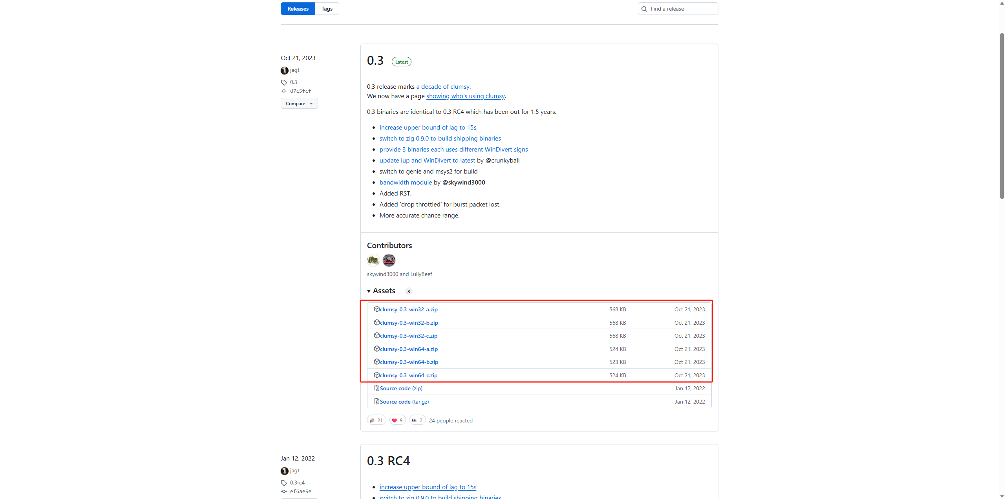Image resolution: width=1005 pixels, height=499 pixels.
Task: Open 'increase upper bound of lag to 15s' in 0.3
Action: 428,127
